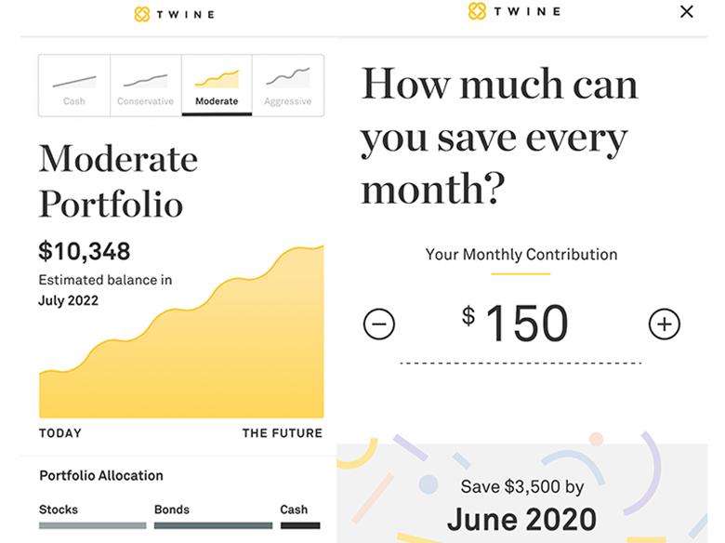Click the Twine logo on portfolio screen
The height and width of the screenshot is (543, 725).
[175, 14]
